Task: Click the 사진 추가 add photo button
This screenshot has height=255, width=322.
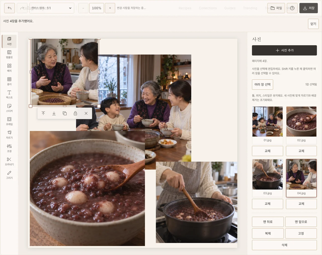Action: pos(284,50)
